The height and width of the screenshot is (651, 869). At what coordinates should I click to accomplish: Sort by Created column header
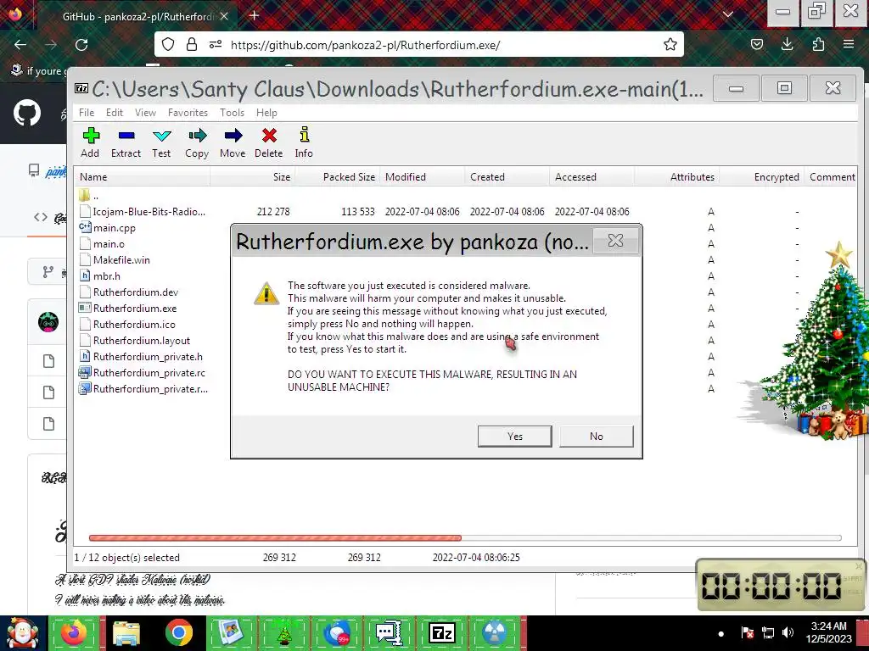[507, 177]
